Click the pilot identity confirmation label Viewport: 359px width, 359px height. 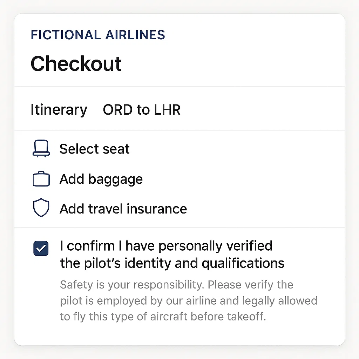172,255
